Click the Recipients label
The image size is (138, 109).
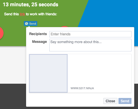pos(38,34)
